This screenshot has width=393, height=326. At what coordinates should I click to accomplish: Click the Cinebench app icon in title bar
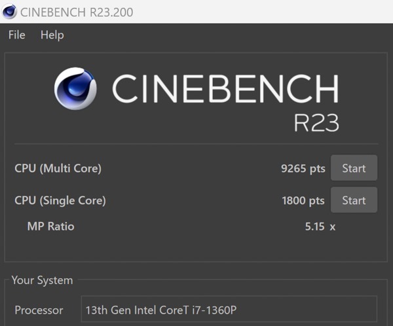coord(9,12)
